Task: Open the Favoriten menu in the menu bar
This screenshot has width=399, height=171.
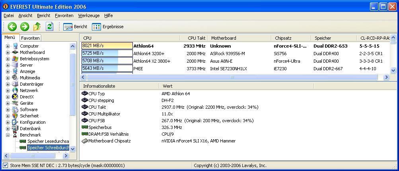Action: pos(64,16)
